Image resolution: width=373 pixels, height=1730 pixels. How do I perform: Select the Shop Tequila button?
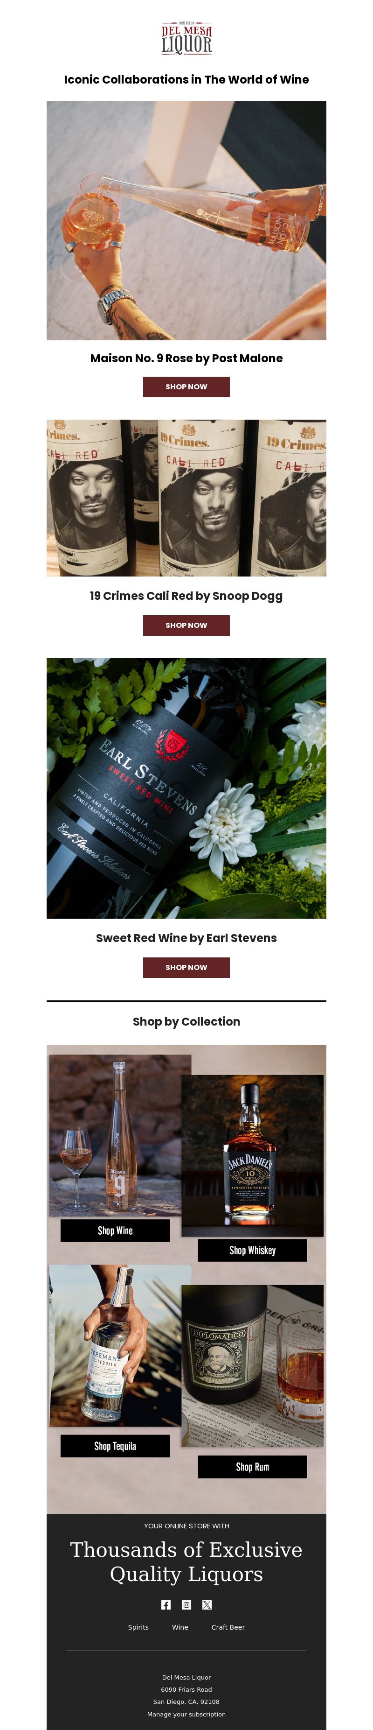click(x=115, y=1446)
